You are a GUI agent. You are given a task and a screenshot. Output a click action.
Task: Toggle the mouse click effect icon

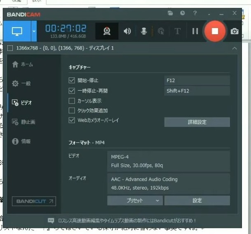click(x=161, y=31)
